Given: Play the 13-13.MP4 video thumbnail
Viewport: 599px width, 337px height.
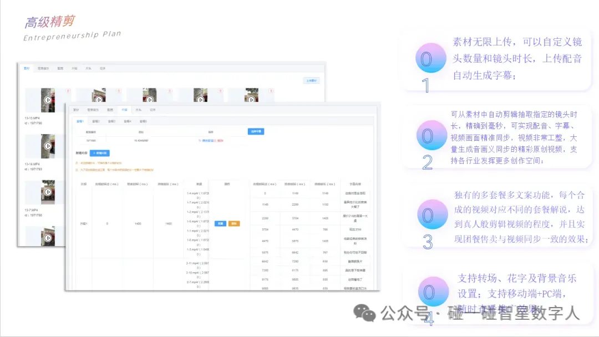Looking at the screenshot, I should point(48,99).
